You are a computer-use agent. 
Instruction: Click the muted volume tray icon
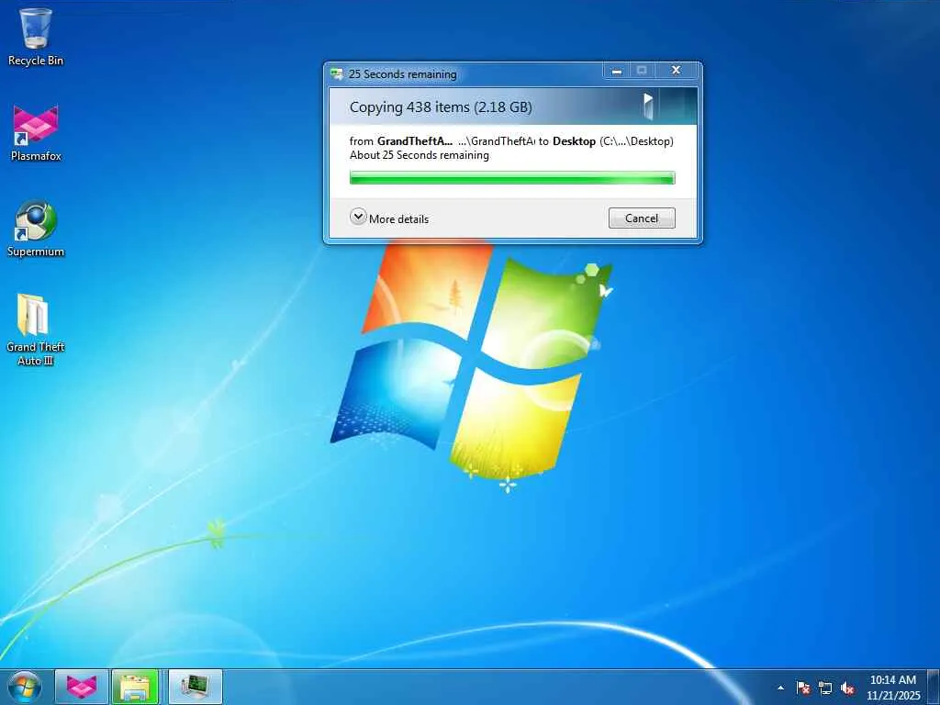[x=847, y=688]
